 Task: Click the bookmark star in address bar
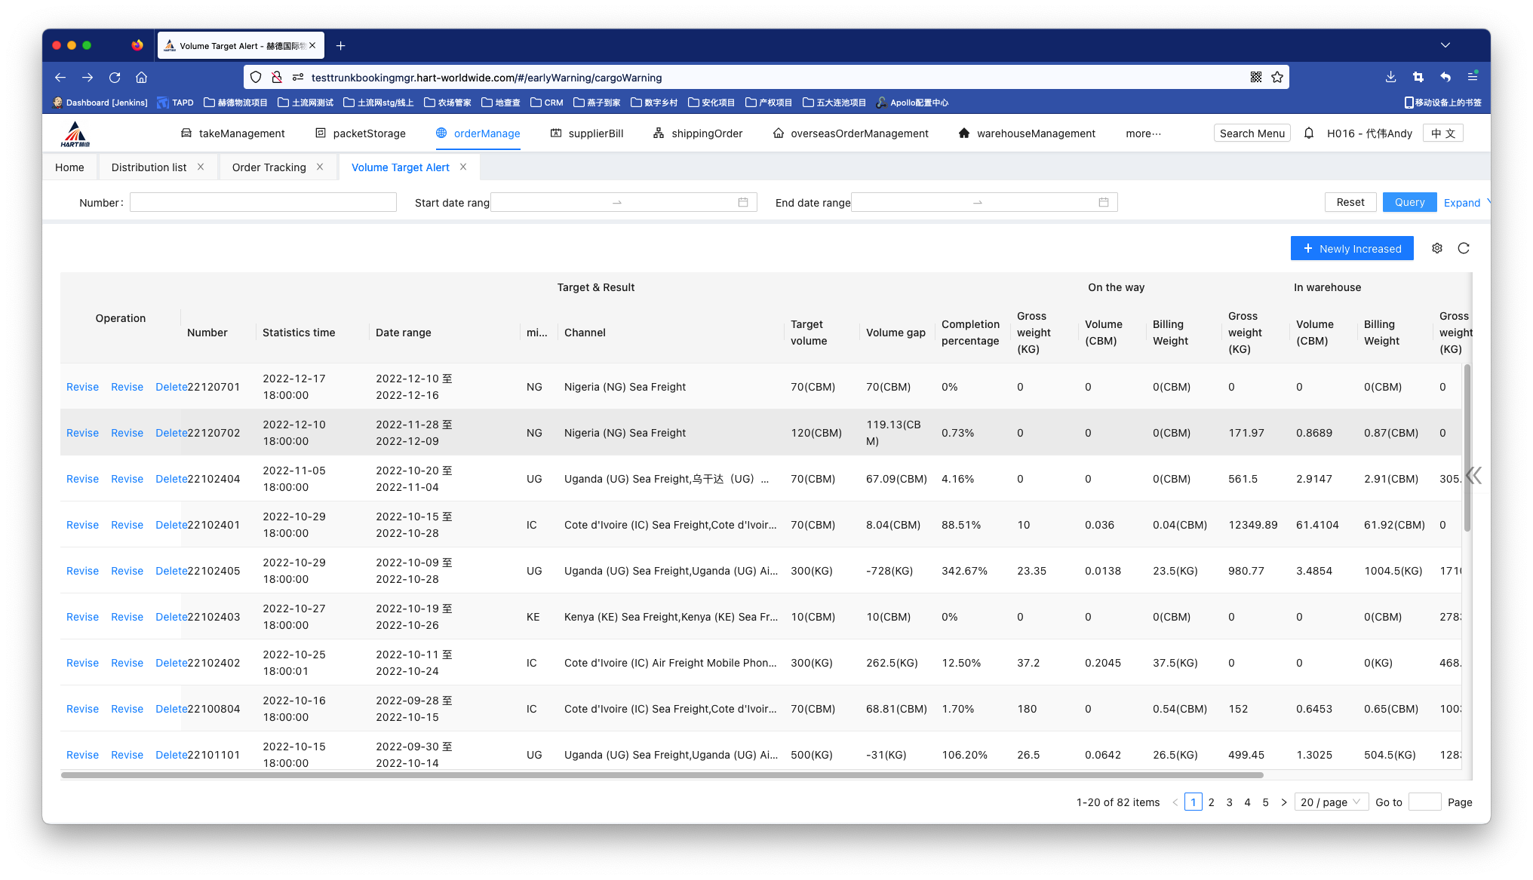click(x=1277, y=77)
